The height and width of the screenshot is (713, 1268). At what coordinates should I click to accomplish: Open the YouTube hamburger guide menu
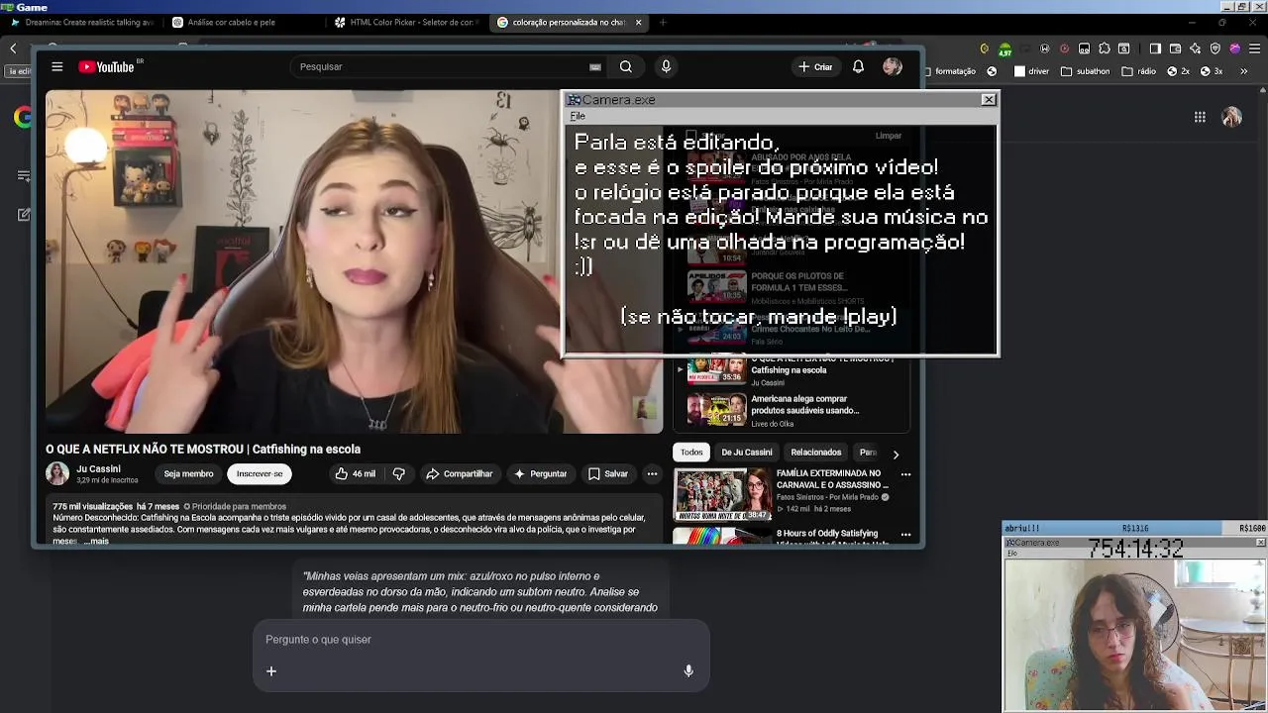57,66
